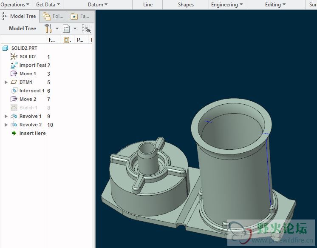The image size is (317, 248).
Task: Click the Import Feature icon
Action: pyautogui.click(x=14, y=65)
